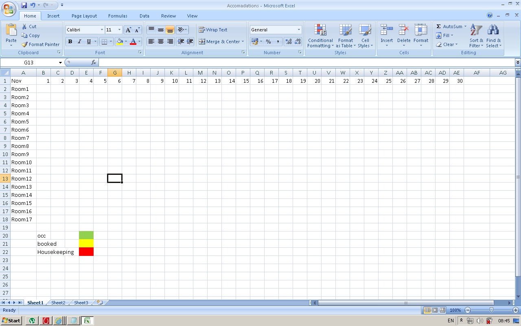Decrease decimal places
Image resolution: width=521 pixels, height=326 pixels.
coord(298,42)
